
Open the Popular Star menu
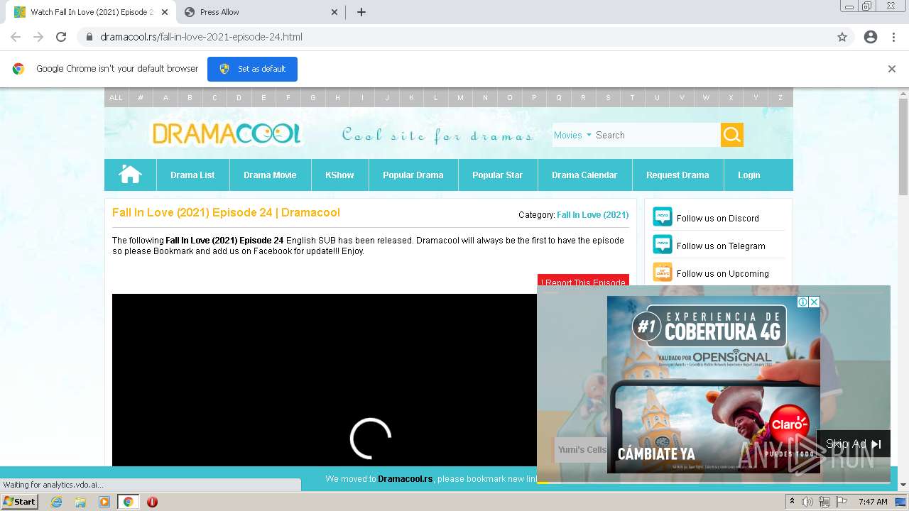pos(497,175)
